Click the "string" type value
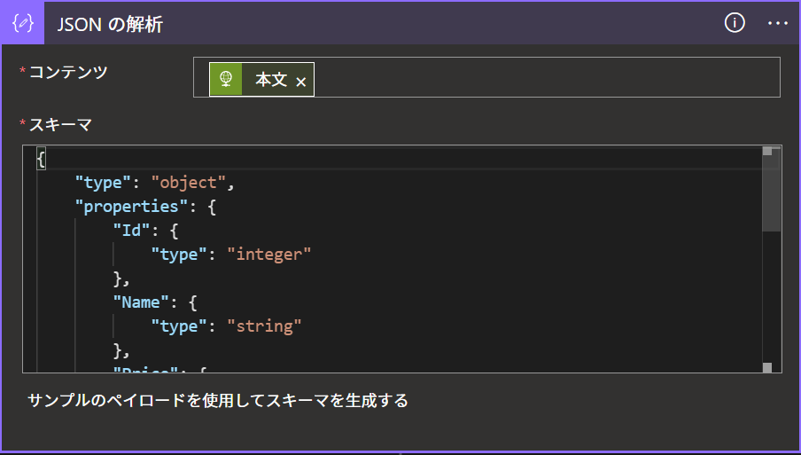Image resolution: width=801 pixels, height=455 pixels. point(264,326)
